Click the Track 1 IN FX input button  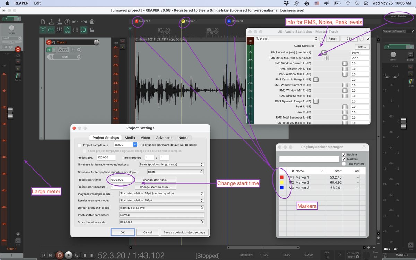[x=51, y=57]
